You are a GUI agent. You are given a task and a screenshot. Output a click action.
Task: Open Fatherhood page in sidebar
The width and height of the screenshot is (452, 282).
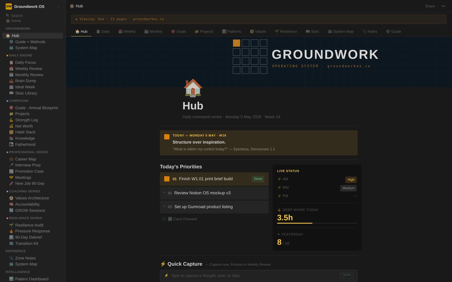pos(32,144)
